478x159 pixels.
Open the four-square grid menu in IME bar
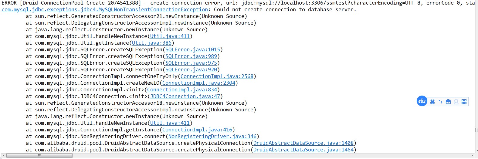pyautogui.click(x=464, y=102)
